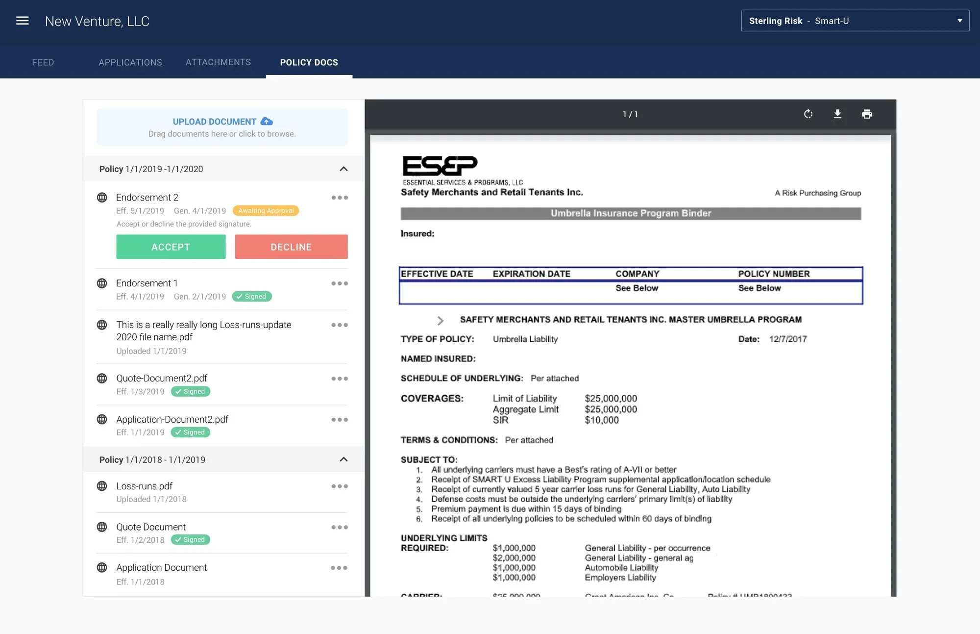Decline the Endorsement 2 signature
The image size is (980, 634).
(x=291, y=247)
